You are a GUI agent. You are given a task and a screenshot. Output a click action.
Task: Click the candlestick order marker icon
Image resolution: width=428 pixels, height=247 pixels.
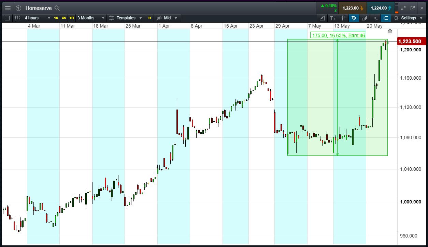[x=375, y=18]
